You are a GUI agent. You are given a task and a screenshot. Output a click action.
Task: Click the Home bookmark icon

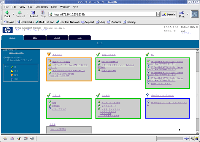[5, 22]
